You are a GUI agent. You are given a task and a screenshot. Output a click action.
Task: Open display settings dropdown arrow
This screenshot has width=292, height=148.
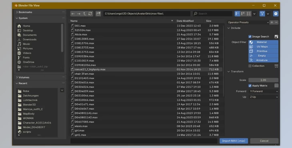[254, 14]
